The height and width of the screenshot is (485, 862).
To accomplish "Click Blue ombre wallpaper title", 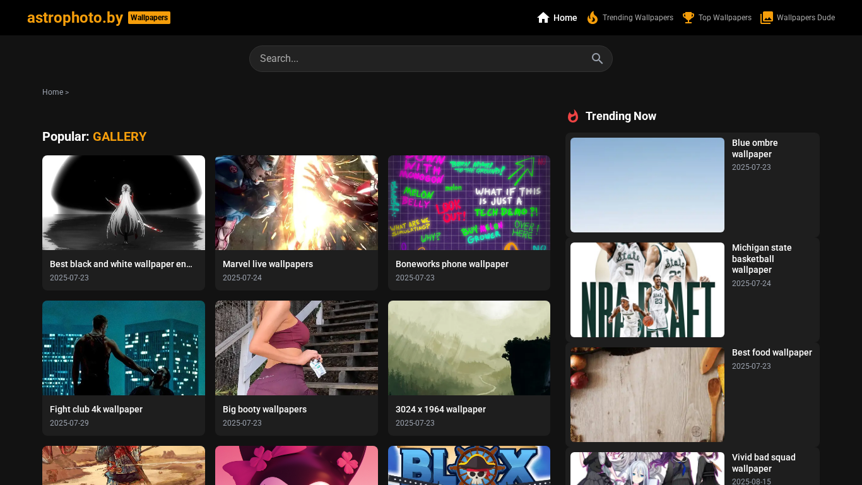I will coord(755,148).
